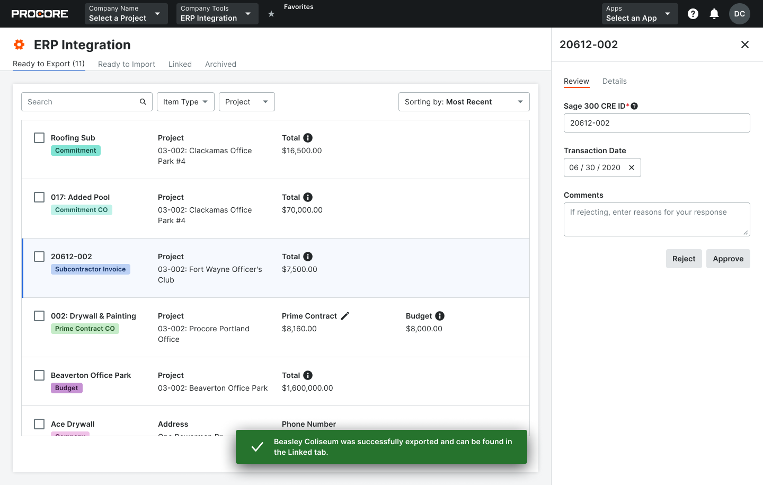Click the 002: Drywall & Painting title

pyautogui.click(x=93, y=316)
